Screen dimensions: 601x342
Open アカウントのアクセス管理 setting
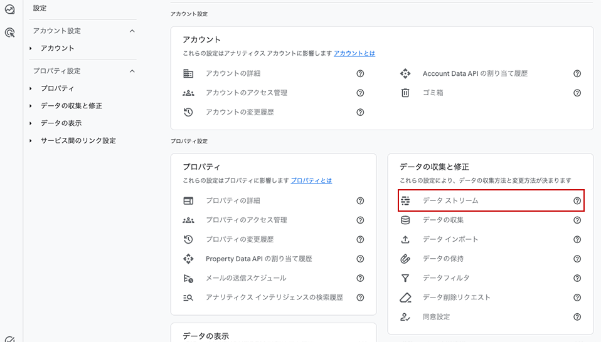coord(247,93)
